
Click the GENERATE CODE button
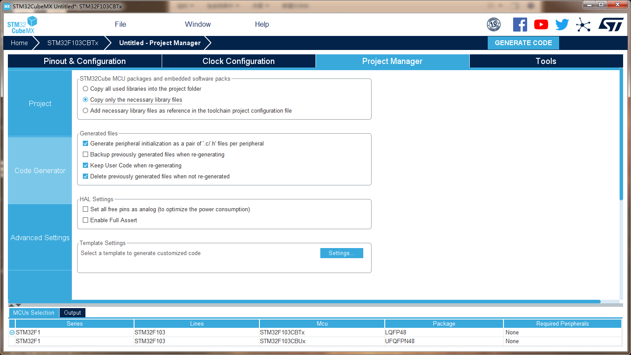523,43
